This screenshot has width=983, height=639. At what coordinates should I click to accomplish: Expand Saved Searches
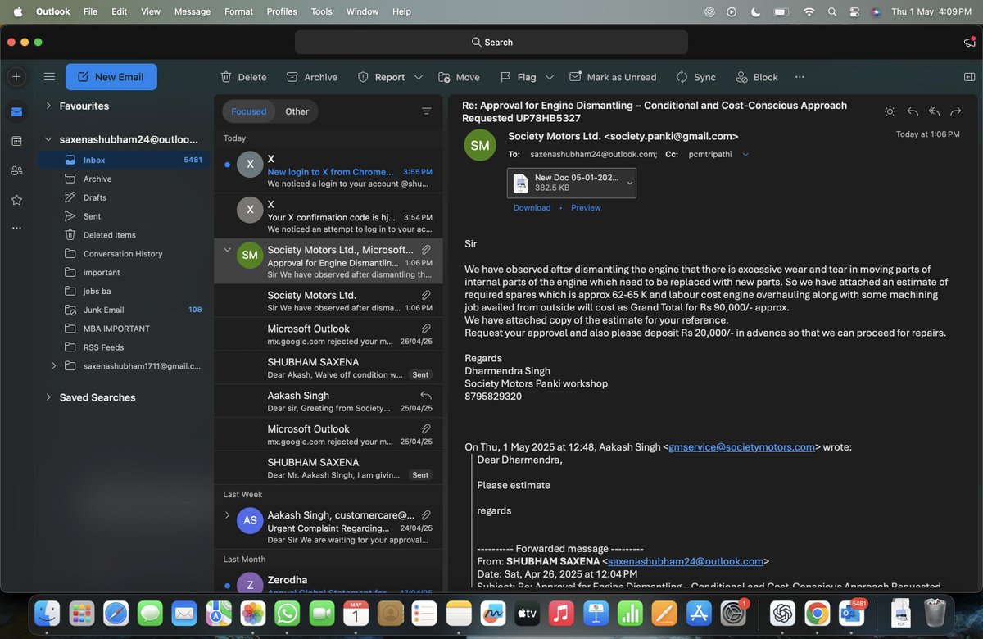pyautogui.click(x=48, y=397)
